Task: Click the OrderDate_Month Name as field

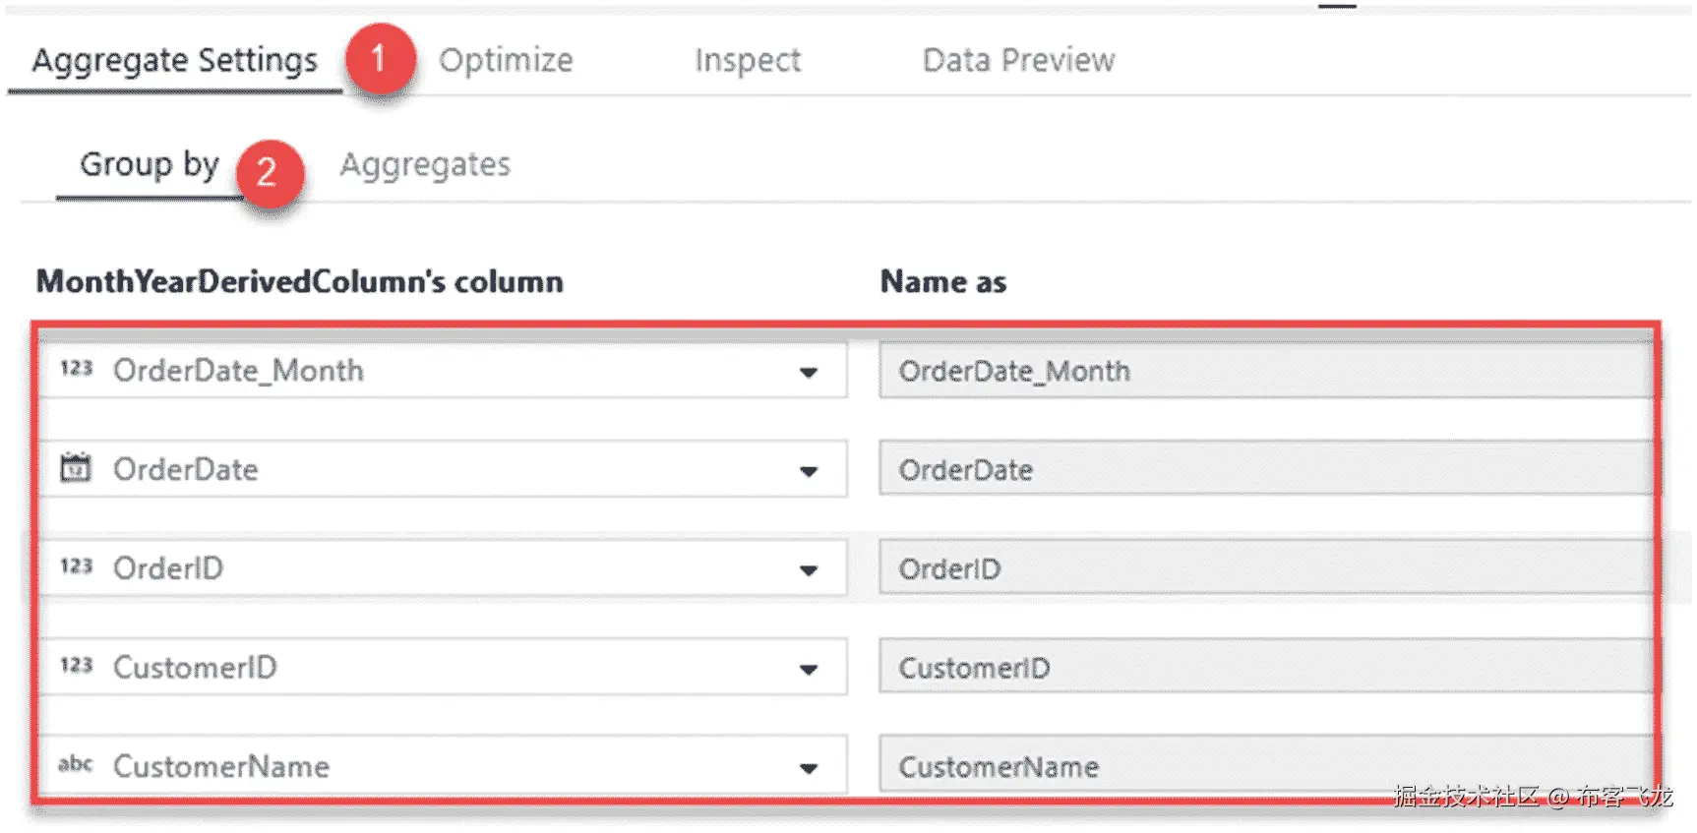Action: point(1264,371)
